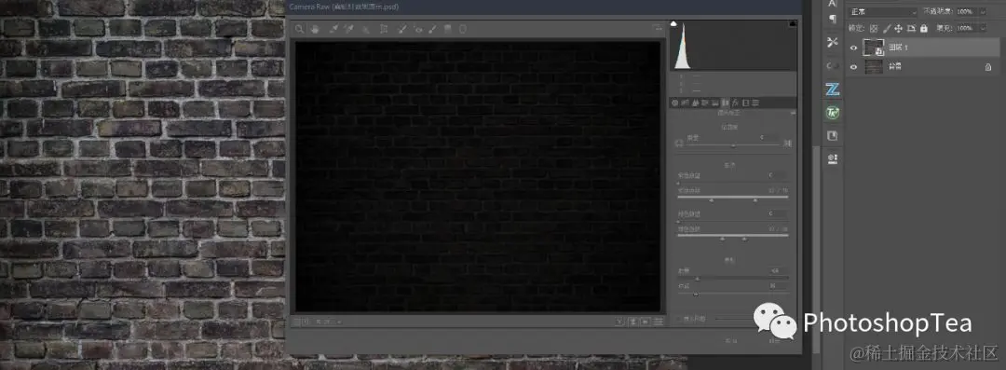
Task: Select the Adjustment Brush tool
Action: coord(432,28)
